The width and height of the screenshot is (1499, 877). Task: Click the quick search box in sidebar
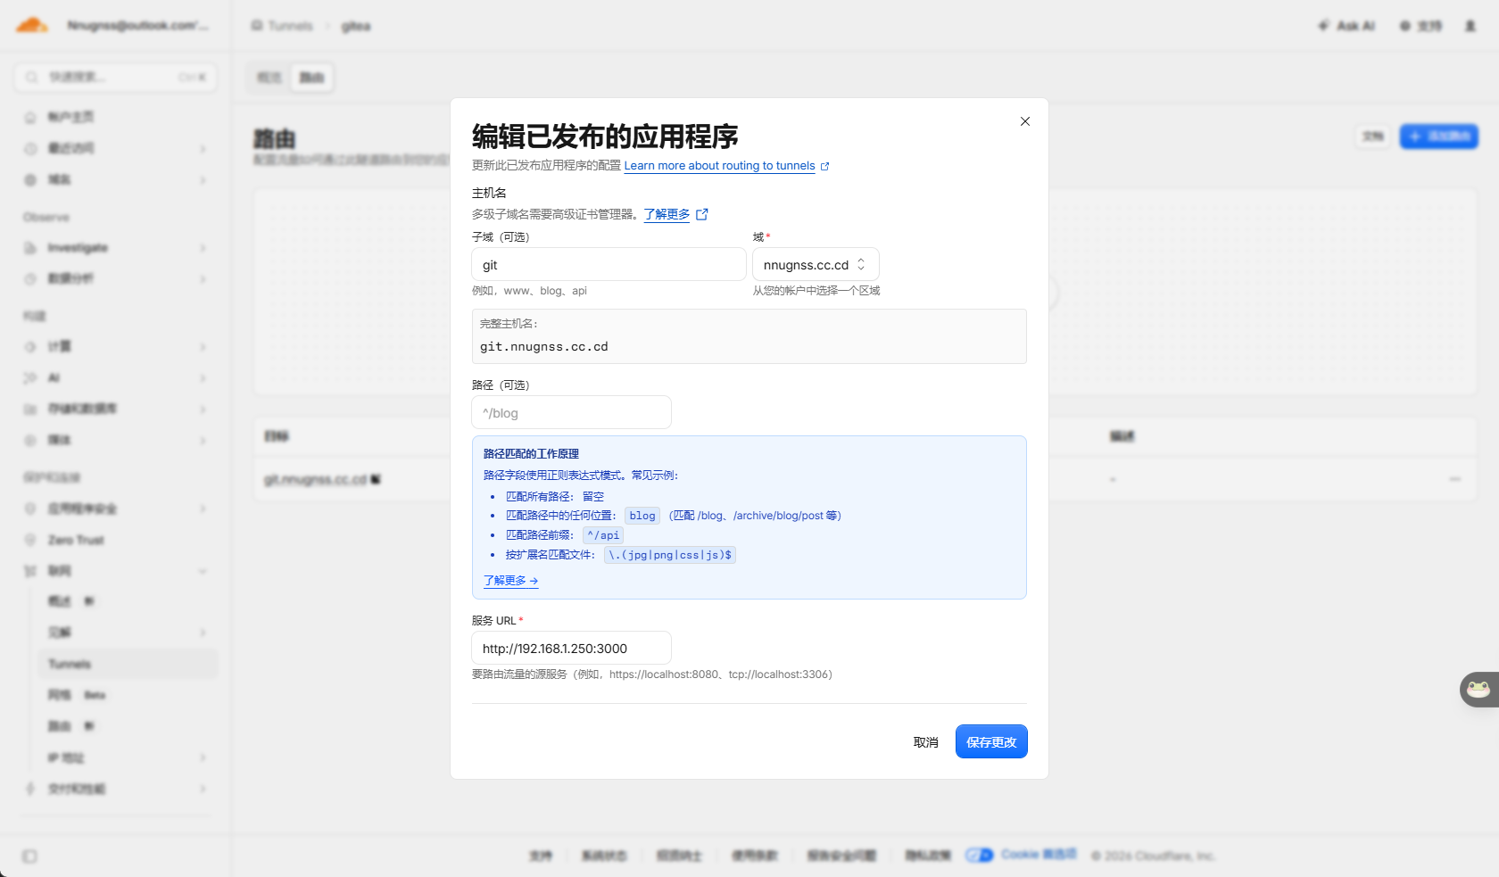click(115, 78)
